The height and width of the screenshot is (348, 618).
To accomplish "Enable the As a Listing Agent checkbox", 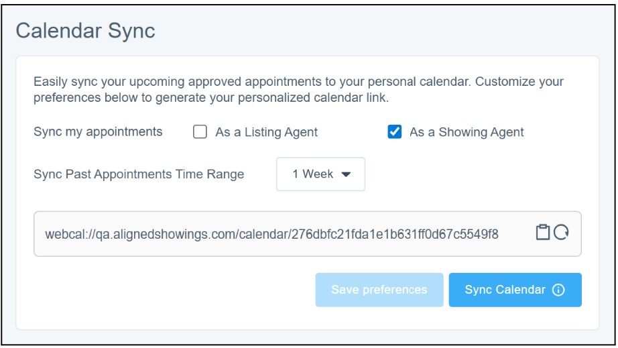I will [x=200, y=132].
